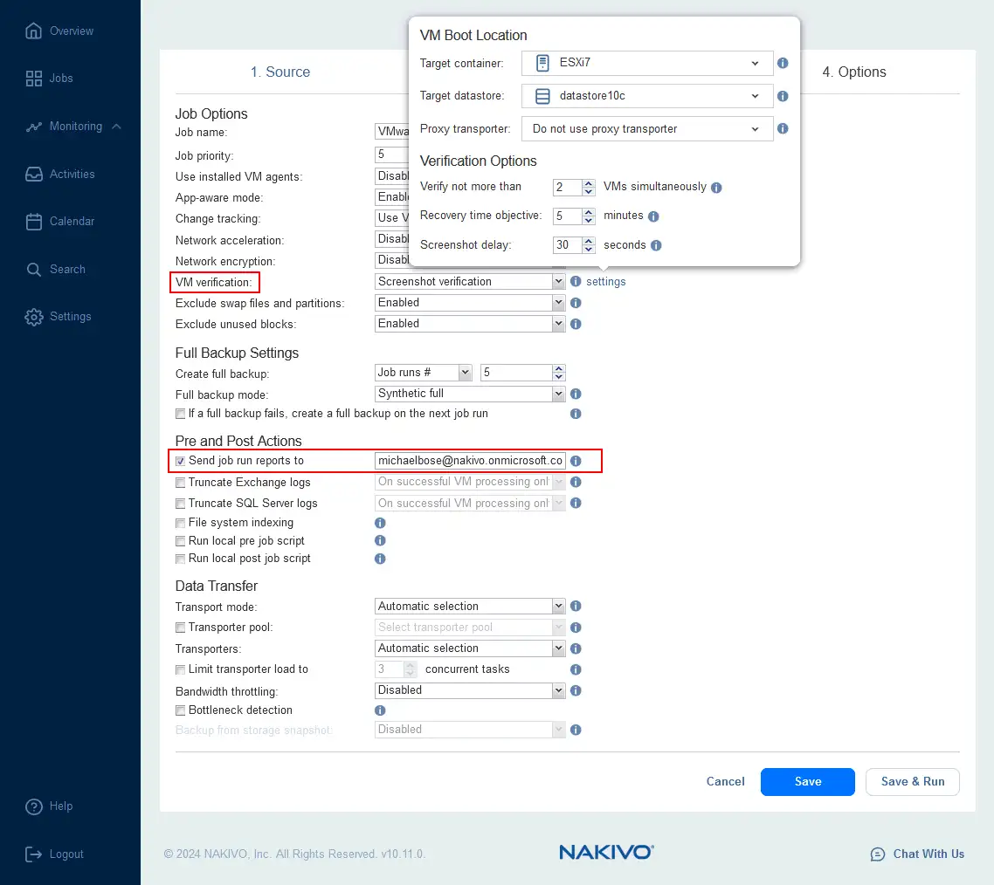Click the Settings gear icon in sidebar
The image size is (994, 885).
(33, 317)
